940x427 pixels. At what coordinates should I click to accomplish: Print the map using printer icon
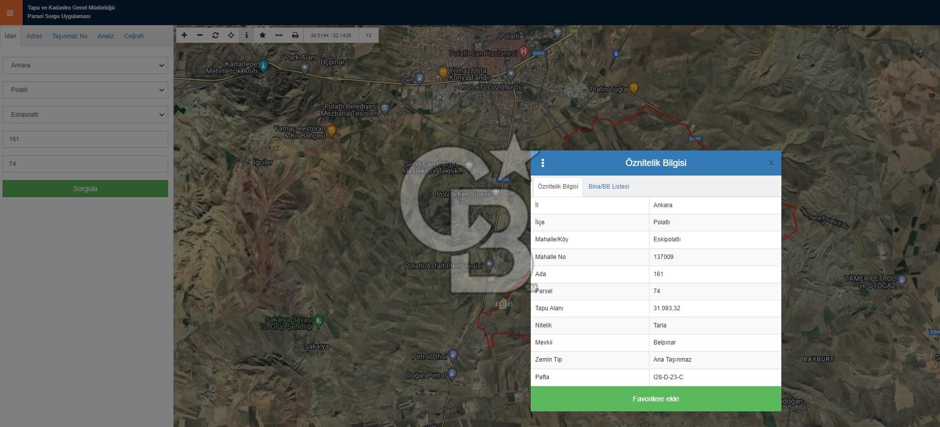point(295,35)
